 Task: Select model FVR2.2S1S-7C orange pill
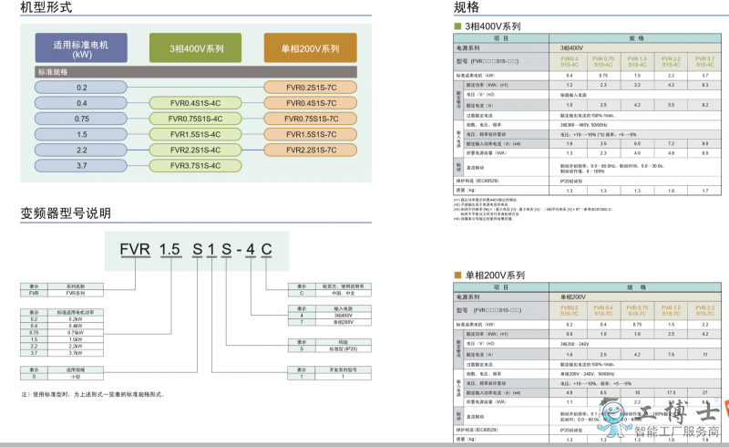click(311, 150)
